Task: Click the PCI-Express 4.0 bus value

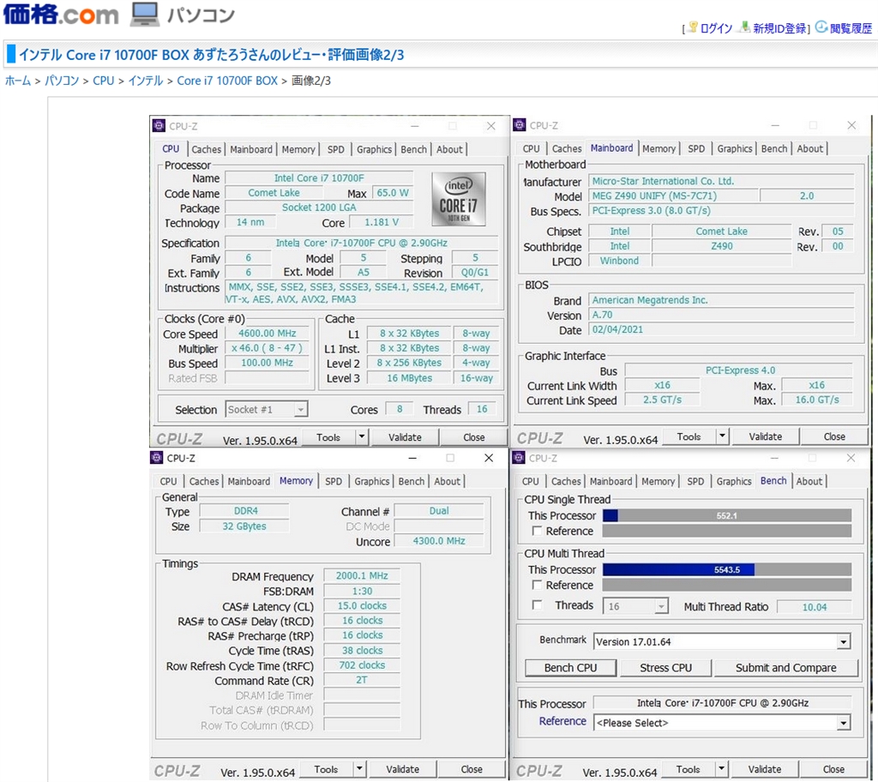Action: coord(740,370)
